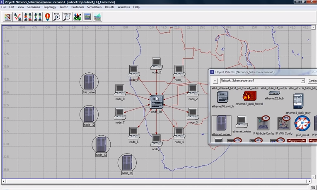Select workstation node_7
Screen dimensions: 317x190
click(120, 114)
